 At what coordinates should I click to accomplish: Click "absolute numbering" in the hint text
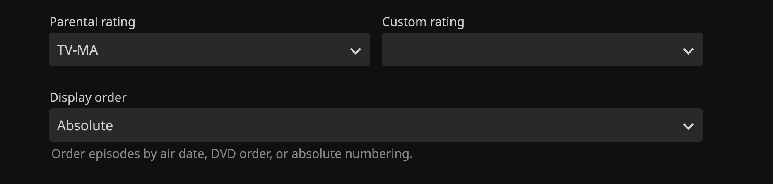351,154
